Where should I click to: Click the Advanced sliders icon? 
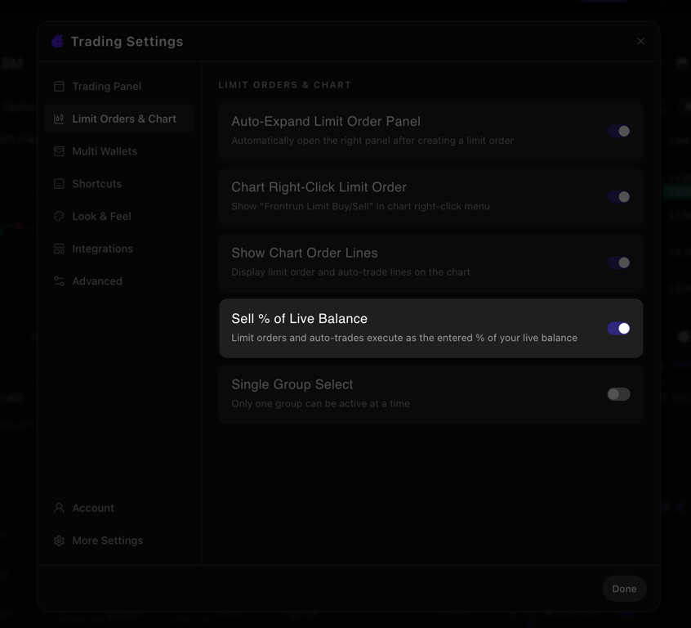[59, 281]
